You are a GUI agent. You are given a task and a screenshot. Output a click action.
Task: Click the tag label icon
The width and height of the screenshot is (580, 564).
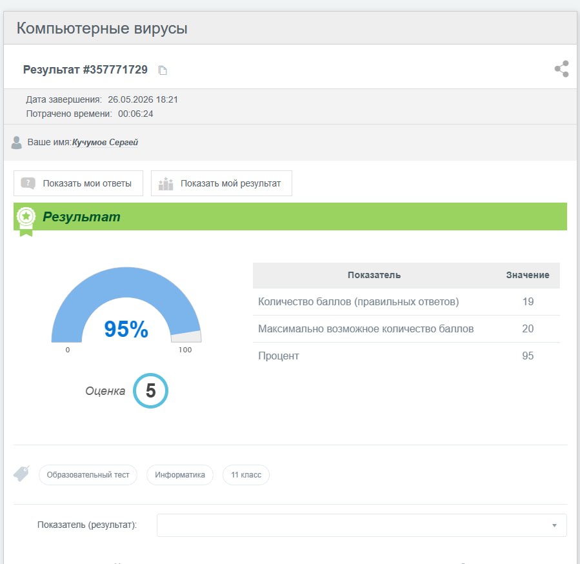(21, 474)
